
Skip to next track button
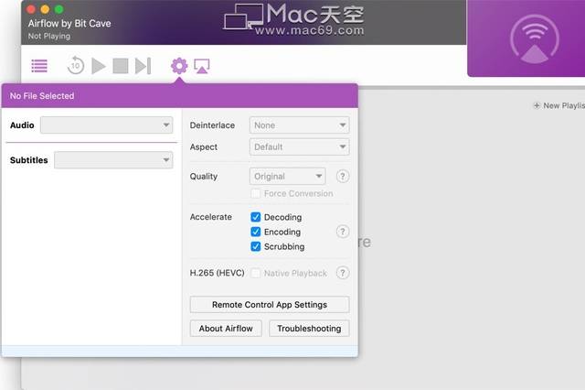[x=143, y=66]
